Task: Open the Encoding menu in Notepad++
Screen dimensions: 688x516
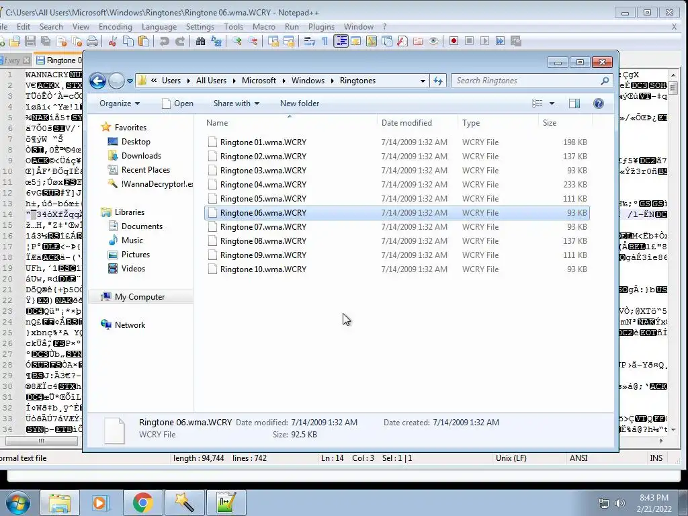Action: click(x=116, y=27)
